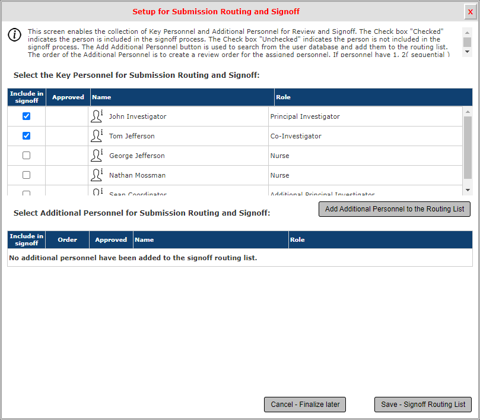Click up arrow of key personnel scrollbar

[x=468, y=112]
